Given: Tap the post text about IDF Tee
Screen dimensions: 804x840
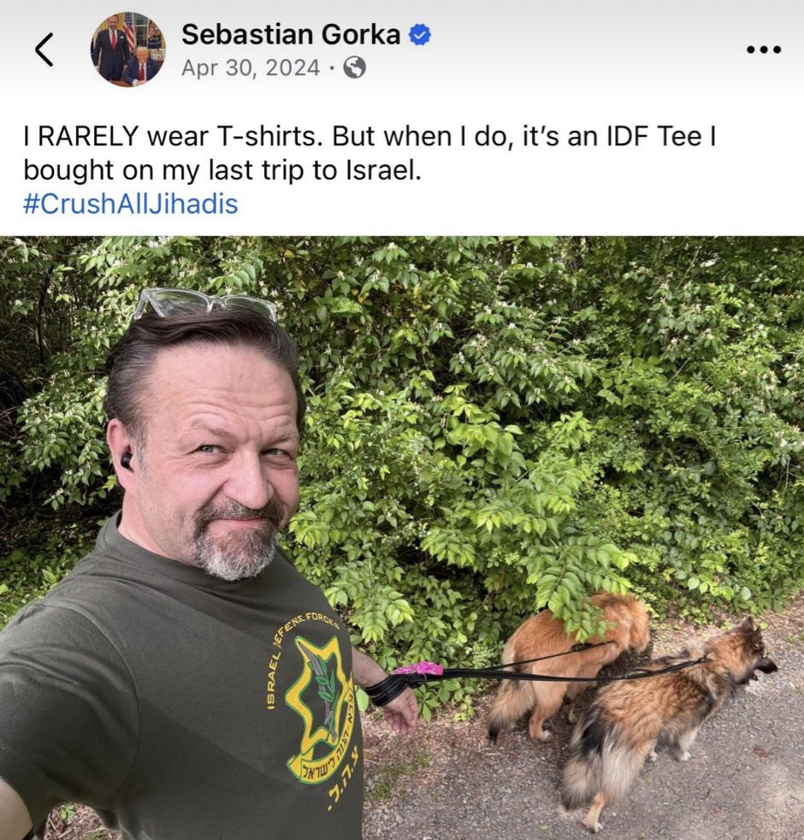Looking at the screenshot, I should click(x=369, y=152).
